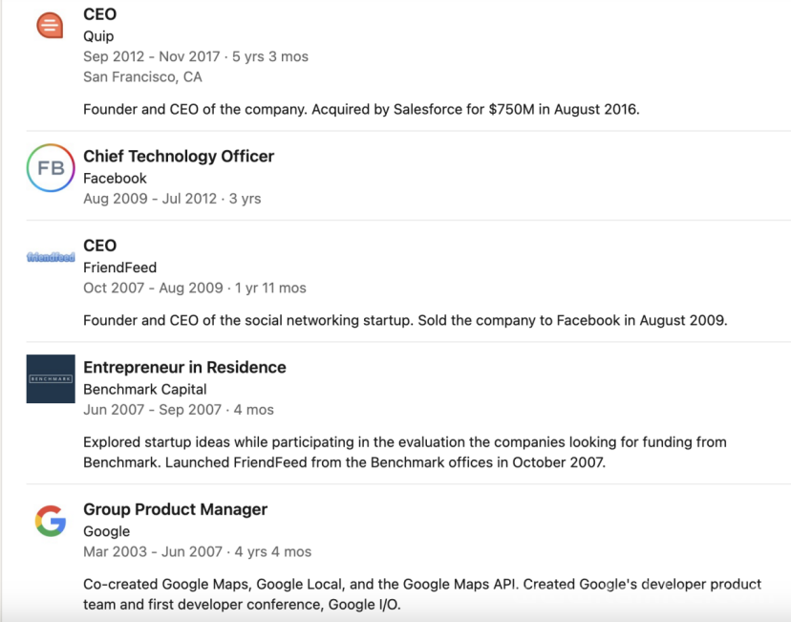
Task: Click the circular FB Facebook logo
Action: [x=51, y=168]
